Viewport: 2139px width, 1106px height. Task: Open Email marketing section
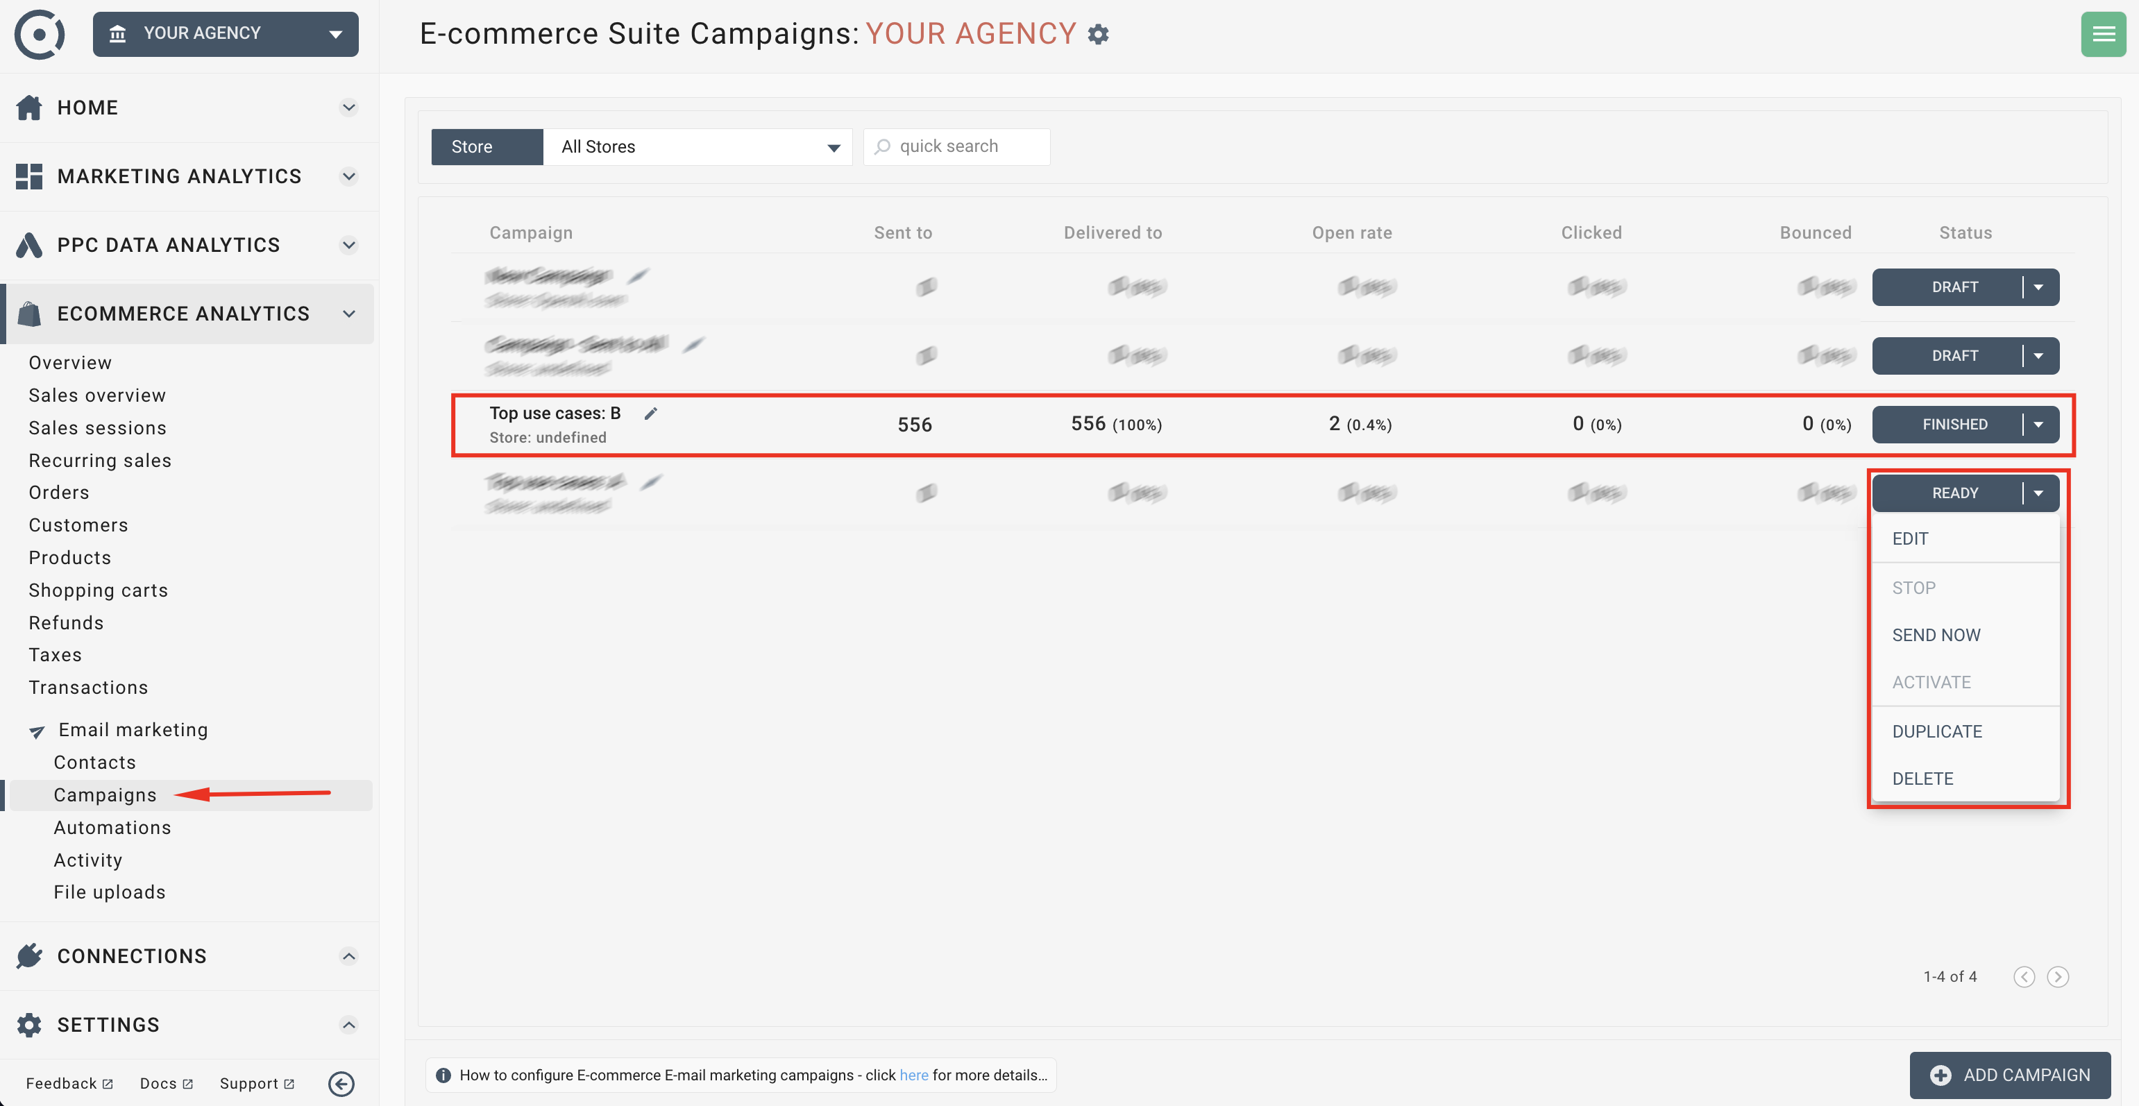(x=133, y=730)
